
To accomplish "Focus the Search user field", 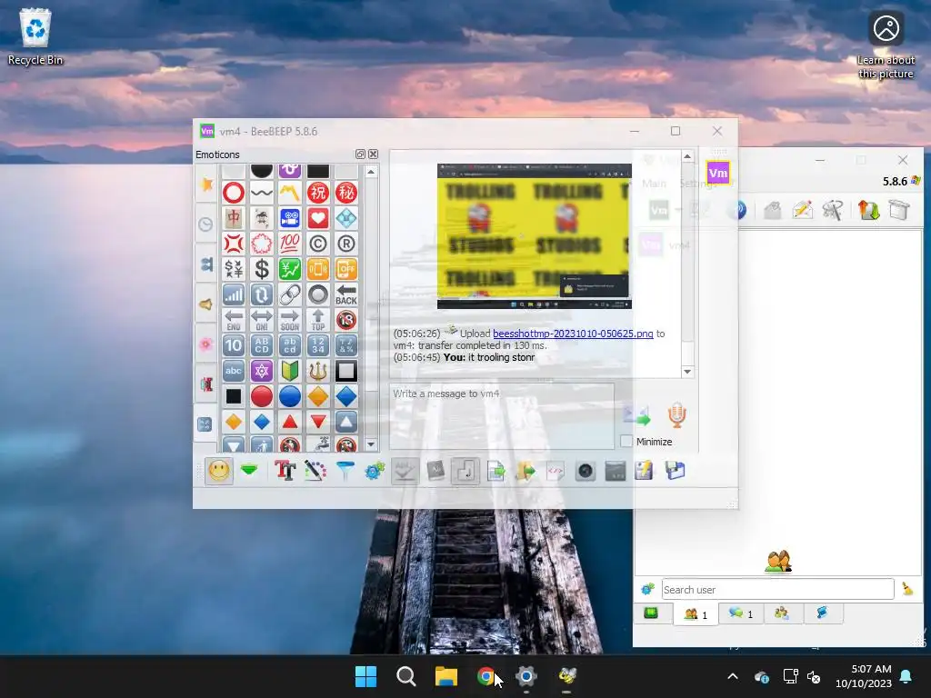I will click(x=778, y=589).
